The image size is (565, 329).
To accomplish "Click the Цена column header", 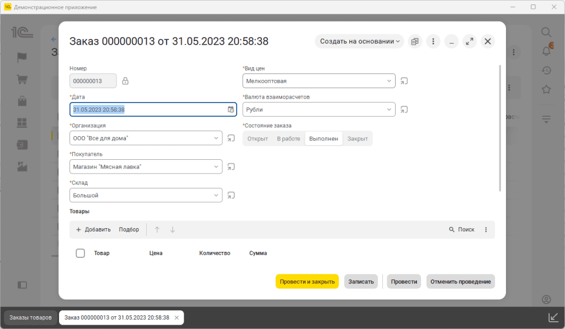I will (x=156, y=253).
